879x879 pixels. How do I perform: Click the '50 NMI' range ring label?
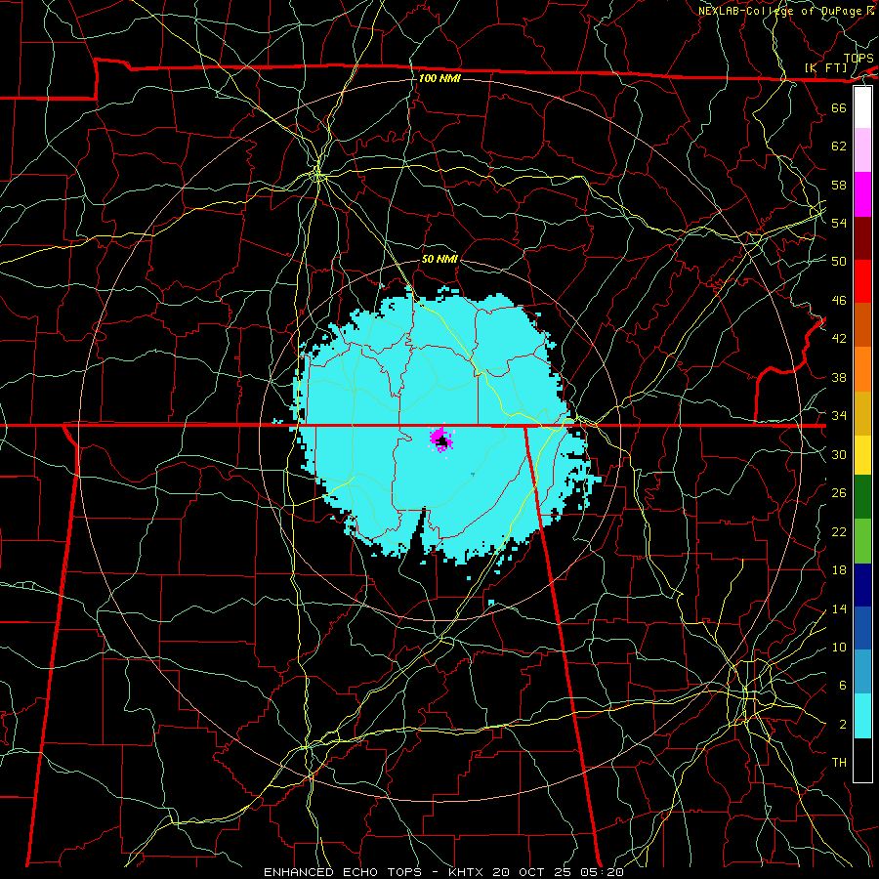point(439,259)
